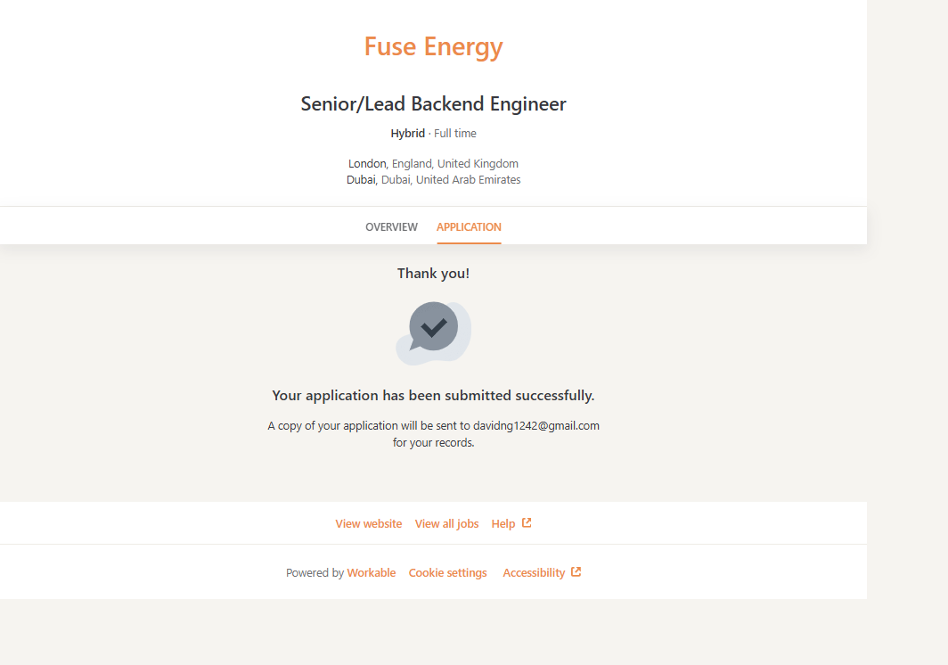Click the application submitted successfully message
Screen dimensions: 948x665
(433, 396)
